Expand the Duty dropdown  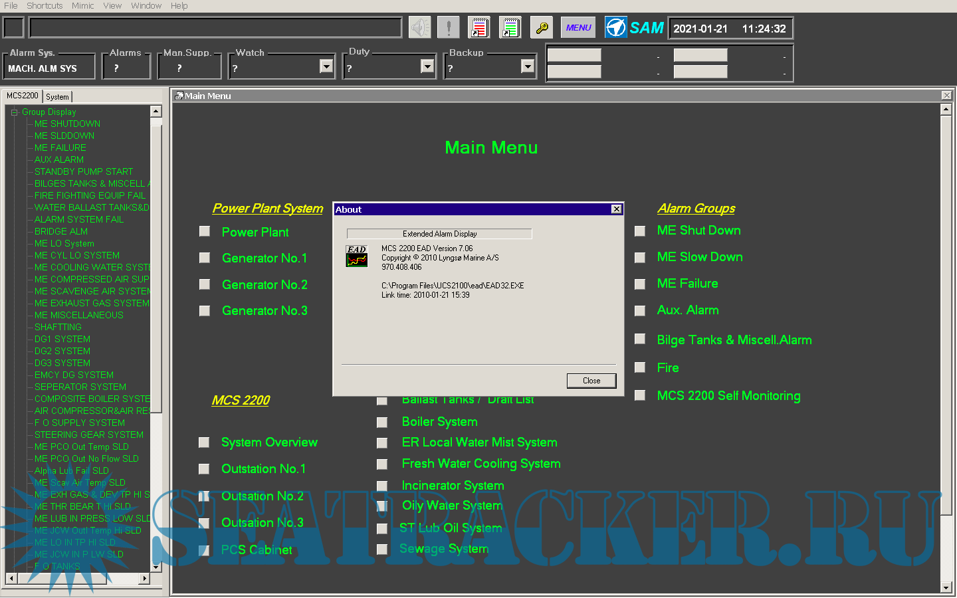click(x=427, y=66)
